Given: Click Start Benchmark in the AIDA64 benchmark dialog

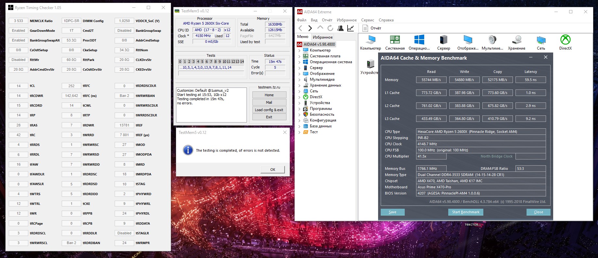Looking at the screenshot, I should [465, 212].
